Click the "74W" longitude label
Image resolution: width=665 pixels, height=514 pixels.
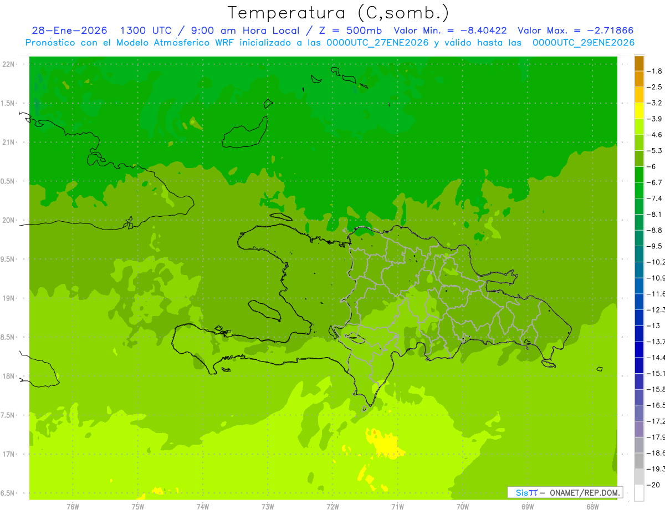tap(203, 506)
